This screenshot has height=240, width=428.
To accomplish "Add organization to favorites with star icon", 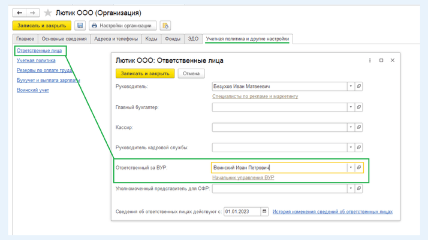I will click(x=48, y=13).
